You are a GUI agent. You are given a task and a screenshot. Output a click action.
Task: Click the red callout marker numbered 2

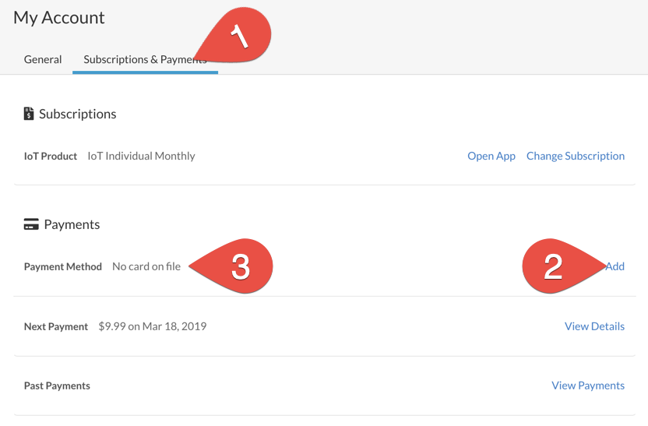tap(554, 266)
